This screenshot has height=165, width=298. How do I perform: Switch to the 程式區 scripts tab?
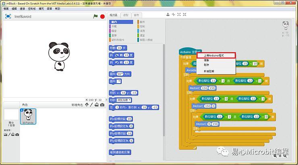point(114,15)
